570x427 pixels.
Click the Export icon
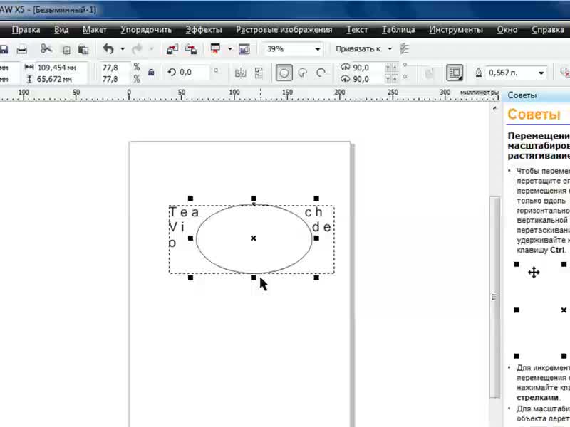(x=191, y=49)
